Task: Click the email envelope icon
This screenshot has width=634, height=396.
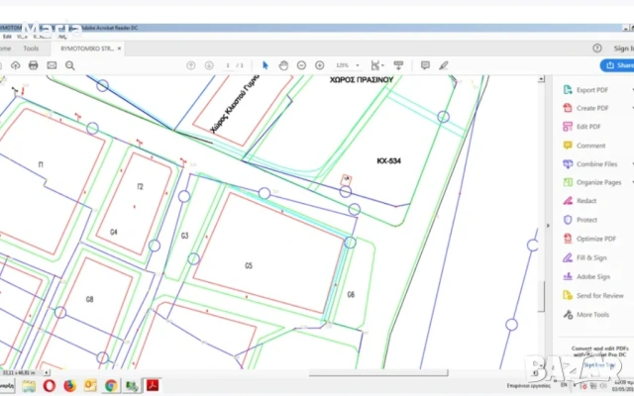Action: click(52, 65)
